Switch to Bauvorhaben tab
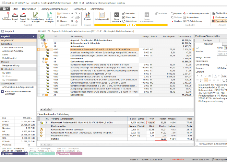The width and height of the screenshot is (227, 162). (x=29, y=9)
